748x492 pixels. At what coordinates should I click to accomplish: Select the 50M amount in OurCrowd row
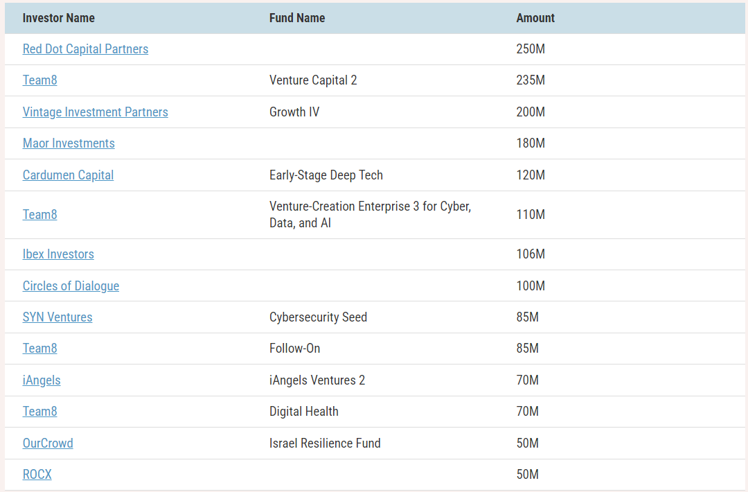pyautogui.click(x=527, y=443)
